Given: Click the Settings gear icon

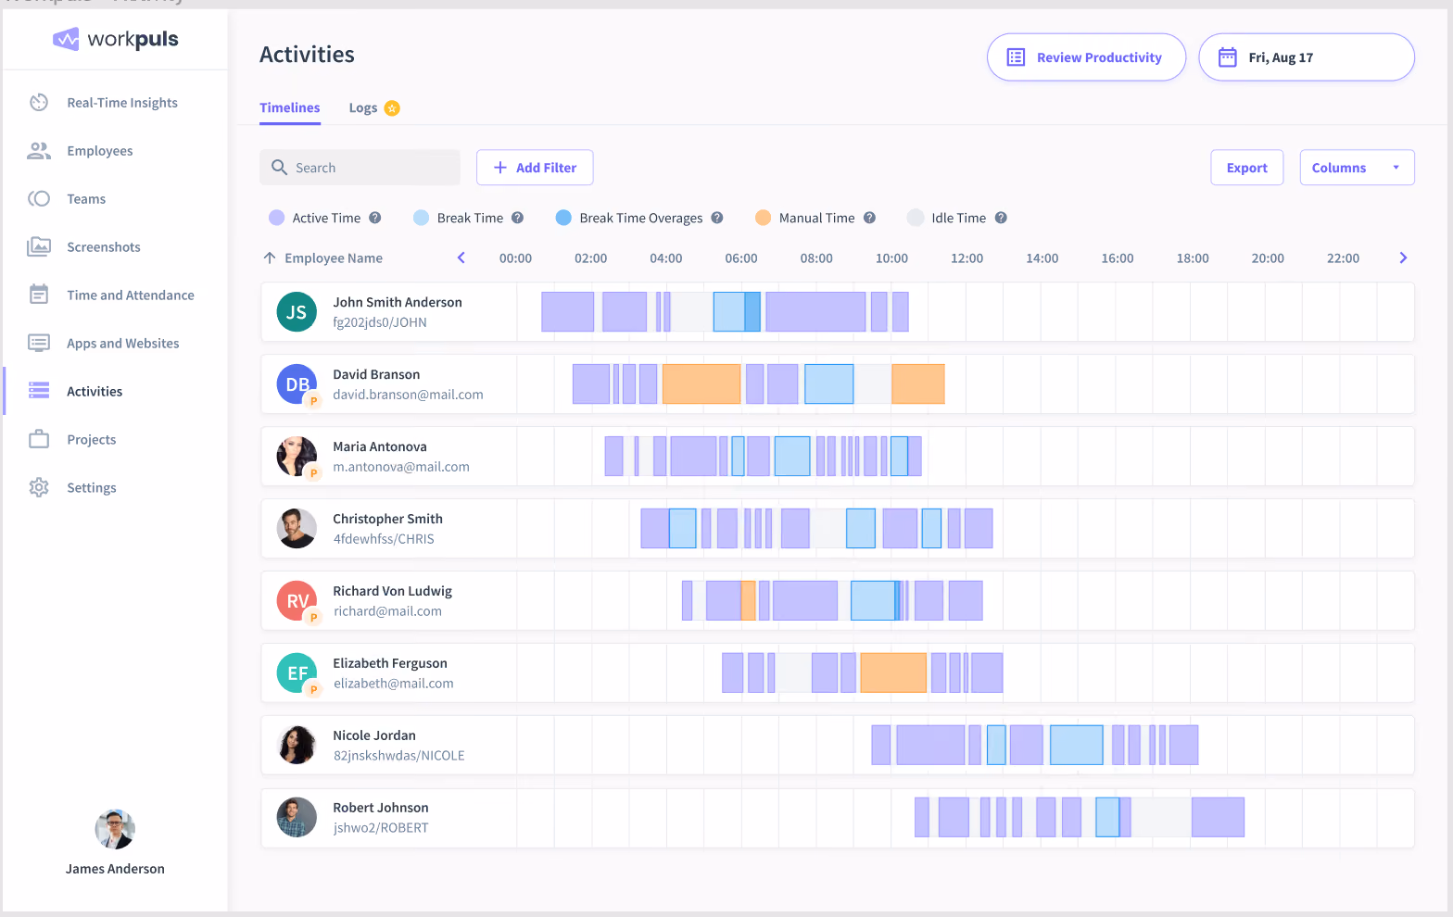Looking at the screenshot, I should (x=39, y=487).
